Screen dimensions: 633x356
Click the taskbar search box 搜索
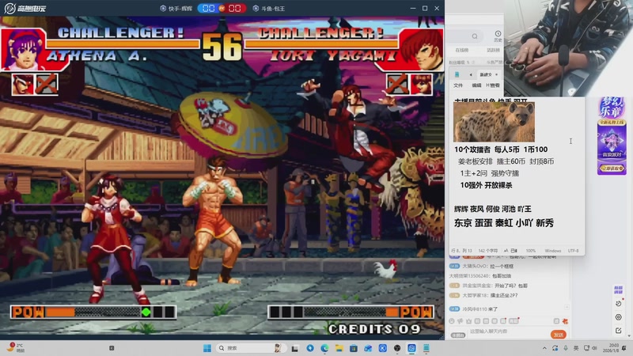click(x=249, y=348)
